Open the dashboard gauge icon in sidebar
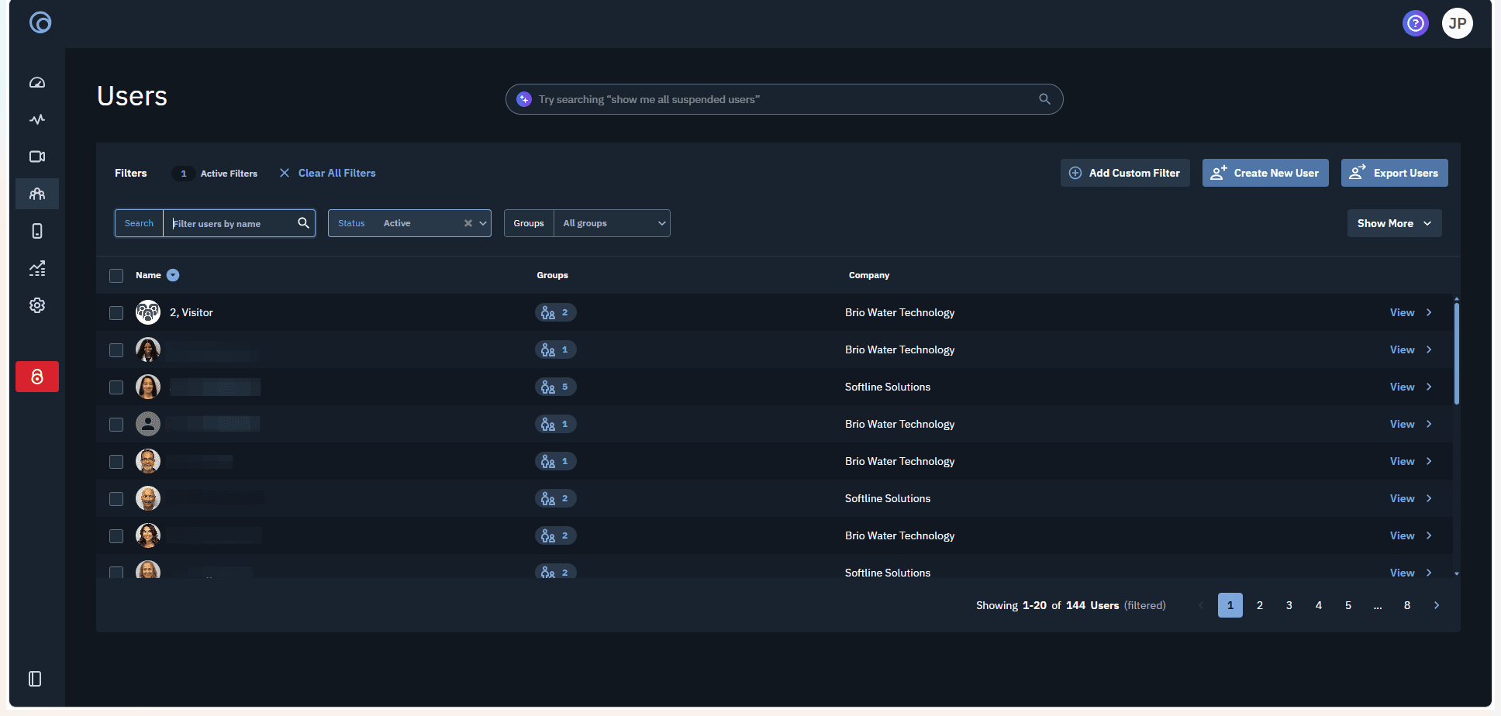1501x716 pixels. click(x=37, y=82)
